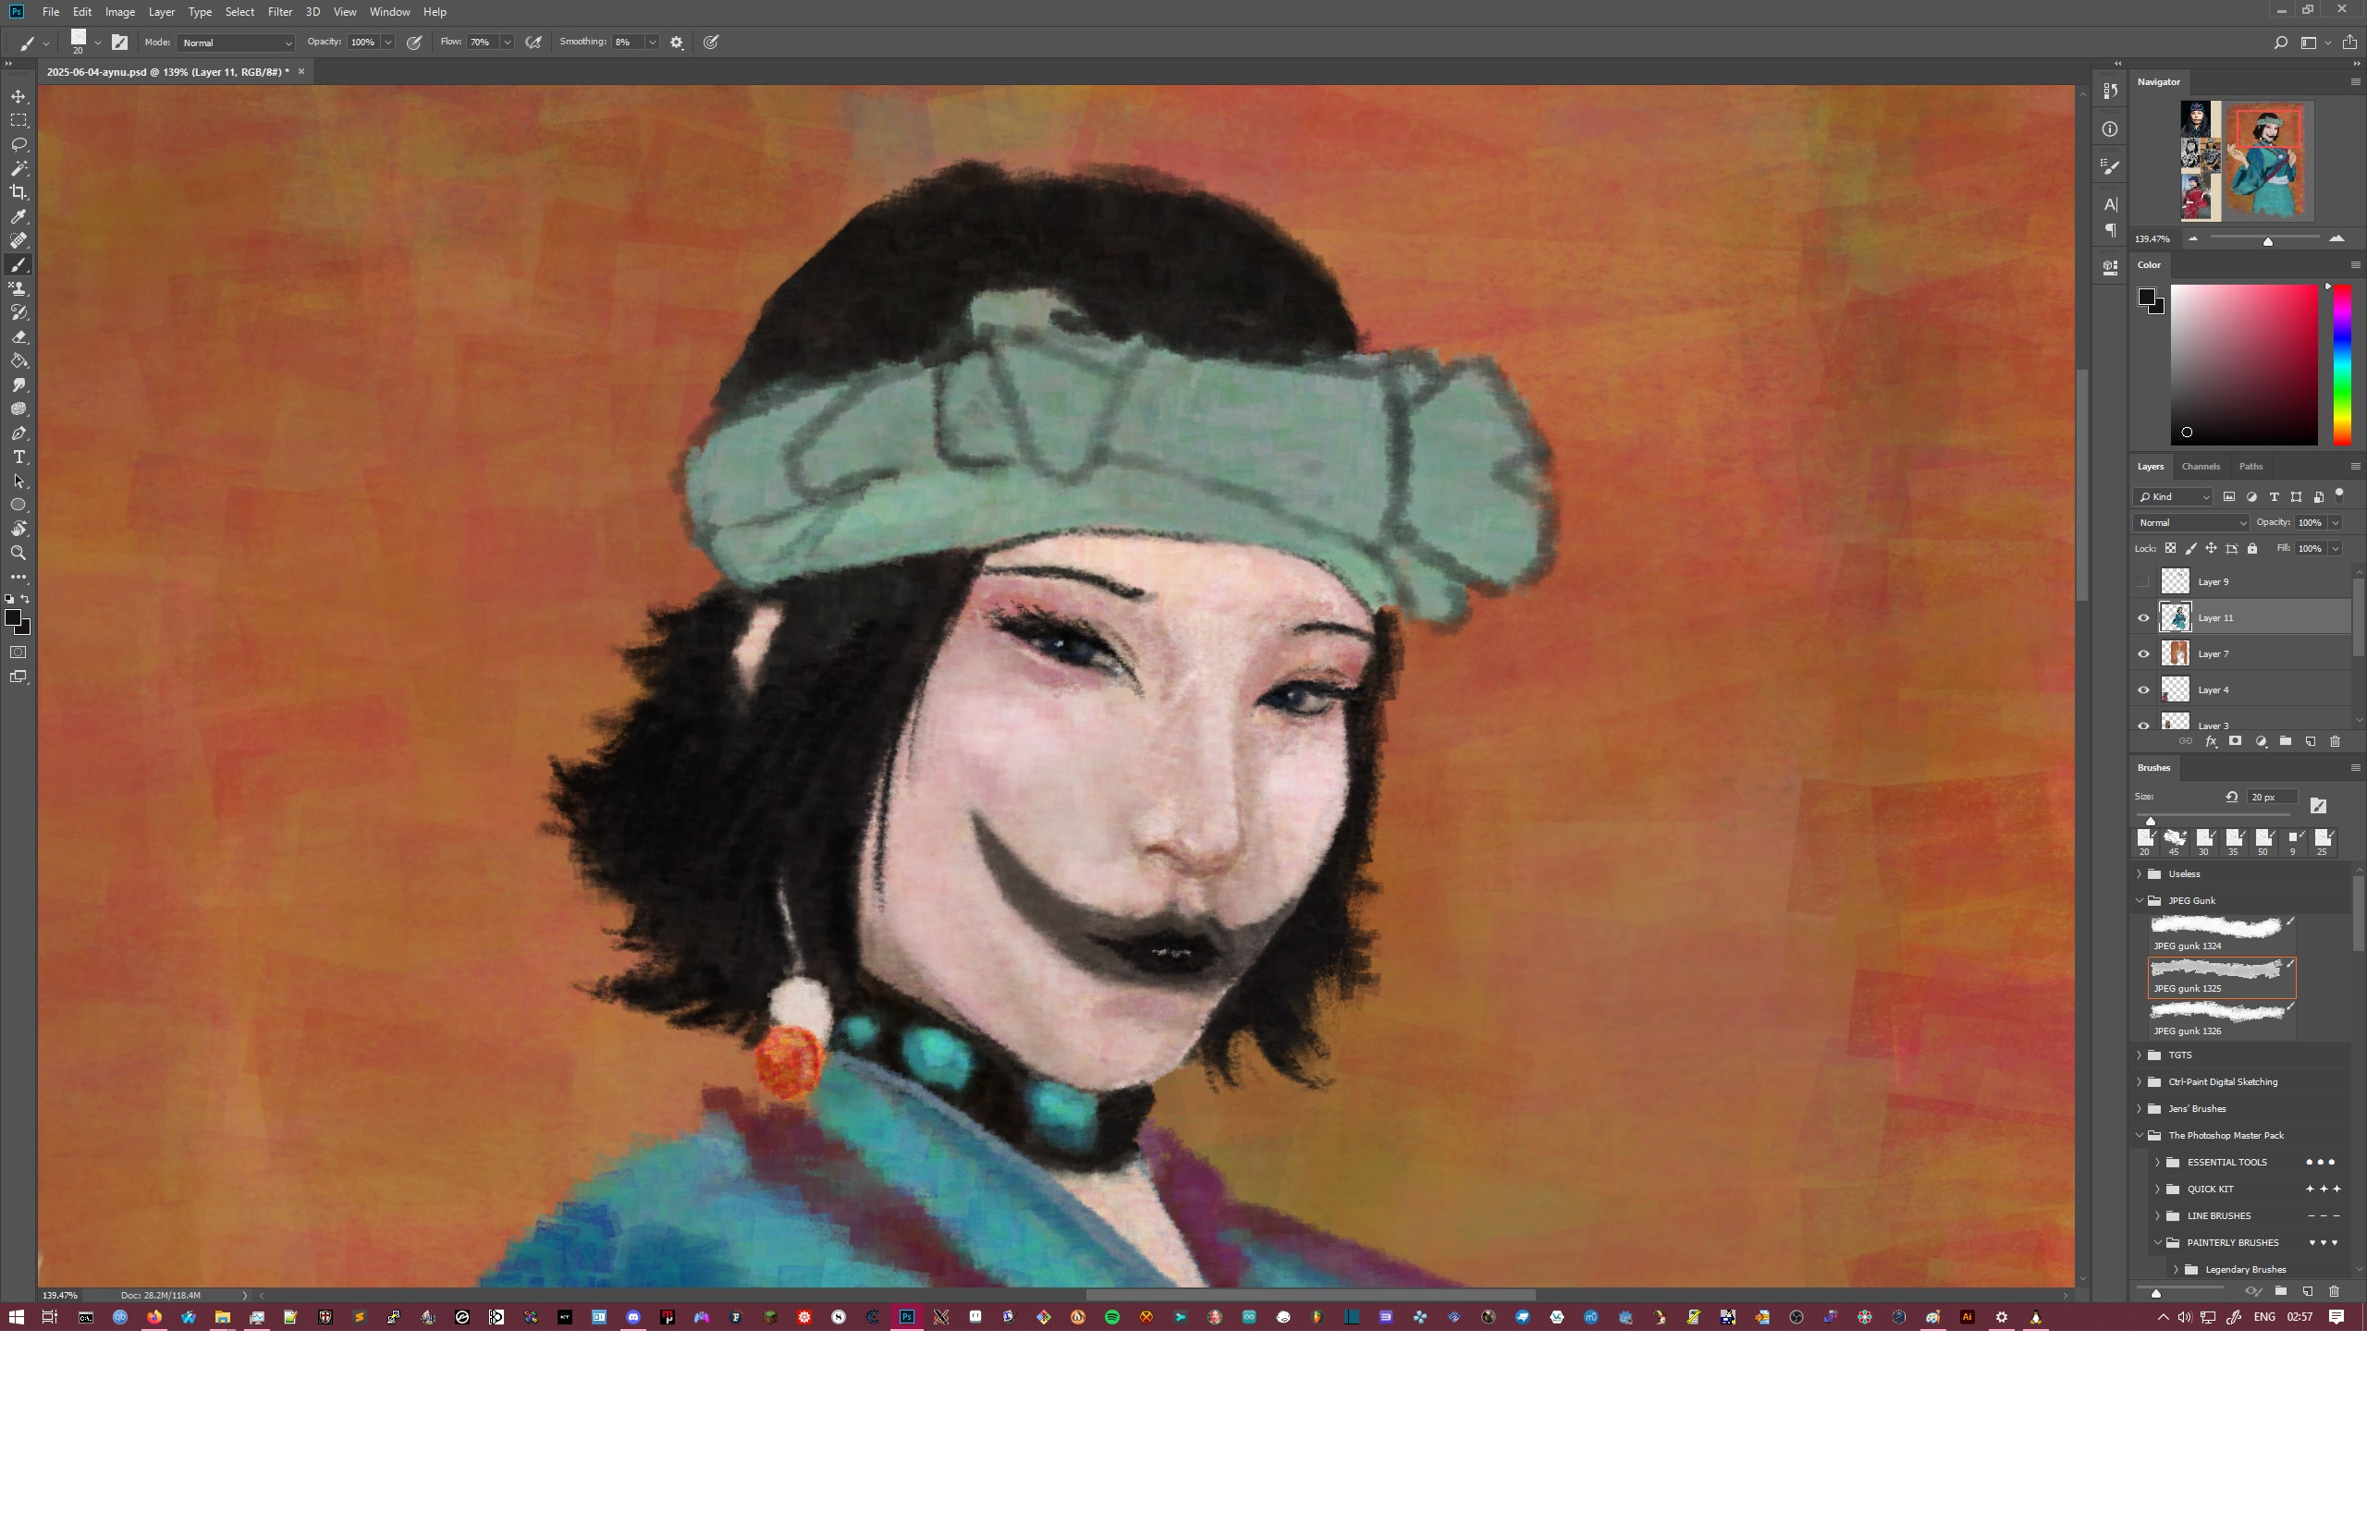Toggle lock all padlock

pos(2252,549)
